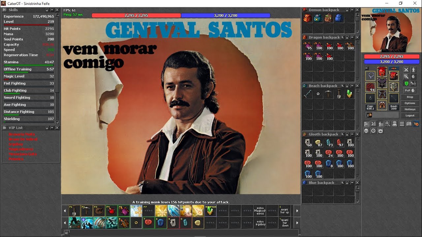Open the Options window

[410, 103]
